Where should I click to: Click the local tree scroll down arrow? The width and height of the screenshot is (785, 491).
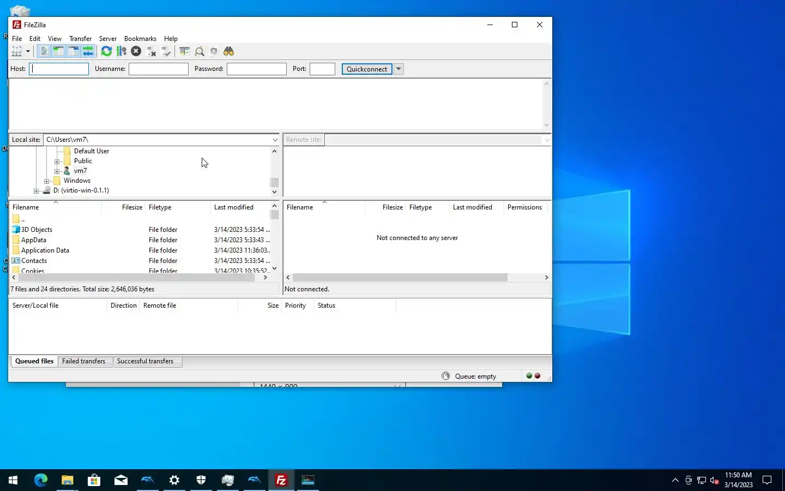pyautogui.click(x=274, y=192)
